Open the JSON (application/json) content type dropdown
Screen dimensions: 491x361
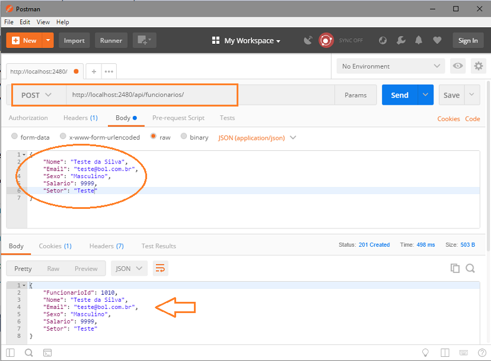pyautogui.click(x=257, y=138)
